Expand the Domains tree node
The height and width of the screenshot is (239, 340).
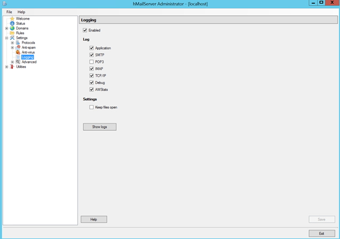pyautogui.click(x=7, y=28)
